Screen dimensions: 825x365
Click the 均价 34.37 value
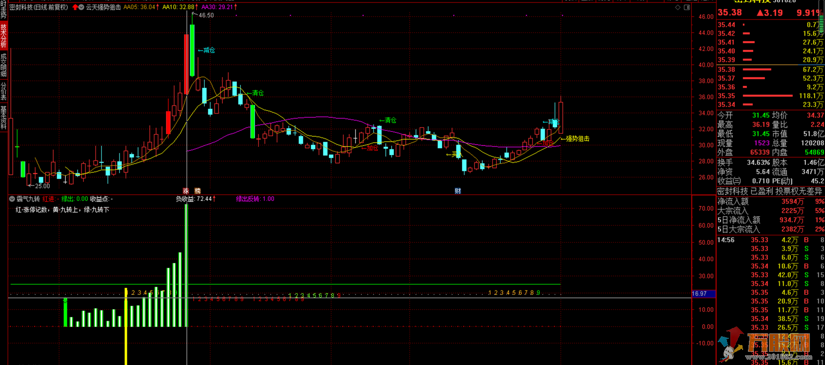pos(815,115)
